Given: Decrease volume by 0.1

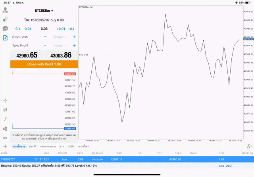Looking at the screenshot, I should 17,29.
